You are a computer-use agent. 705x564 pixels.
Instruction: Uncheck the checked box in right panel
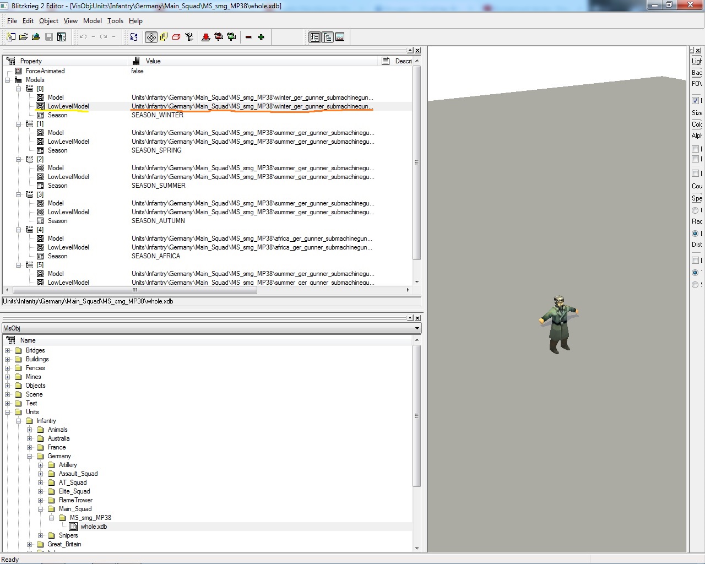click(x=695, y=100)
